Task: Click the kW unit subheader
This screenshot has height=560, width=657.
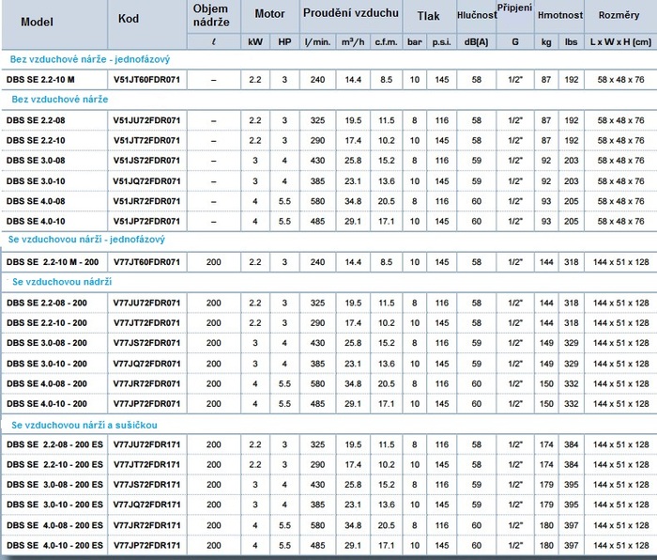Action: point(255,42)
